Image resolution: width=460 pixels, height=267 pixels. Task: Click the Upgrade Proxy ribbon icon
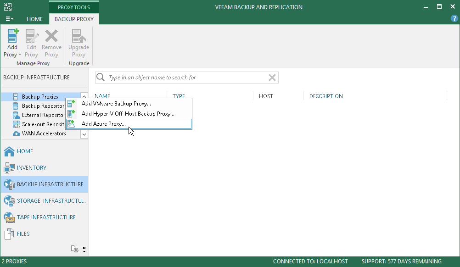[x=79, y=35]
